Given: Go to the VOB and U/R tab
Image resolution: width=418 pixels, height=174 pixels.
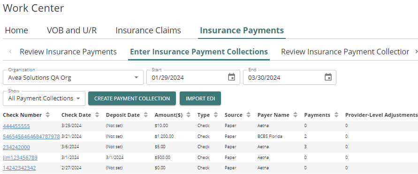Looking at the screenshot, I should coord(72,30).
